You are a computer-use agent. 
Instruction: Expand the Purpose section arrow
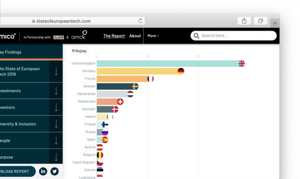[56, 157]
